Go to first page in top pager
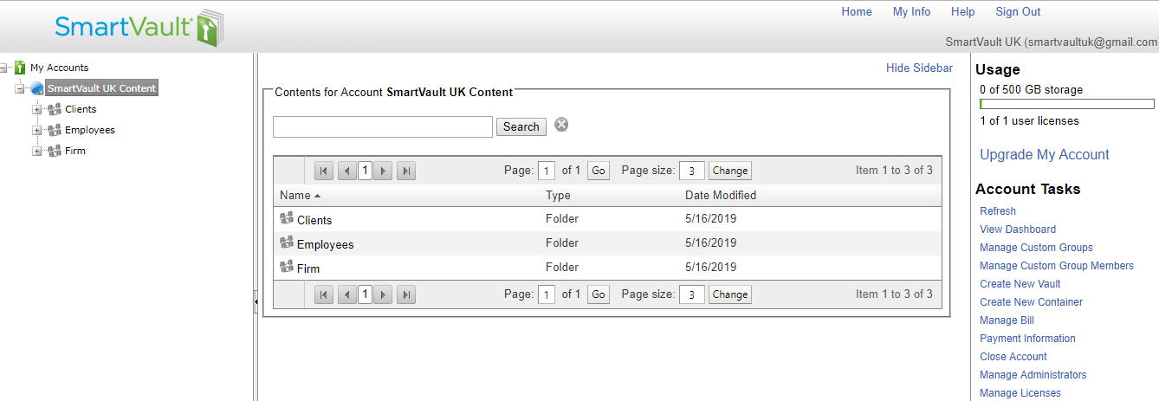Viewport: 1159px width, 401px height. click(323, 171)
